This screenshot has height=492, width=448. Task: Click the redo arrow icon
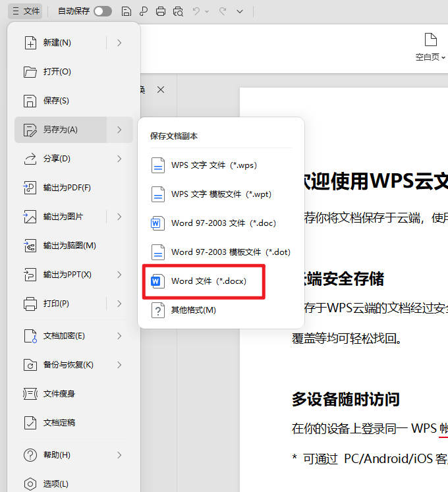pyautogui.click(x=223, y=12)
